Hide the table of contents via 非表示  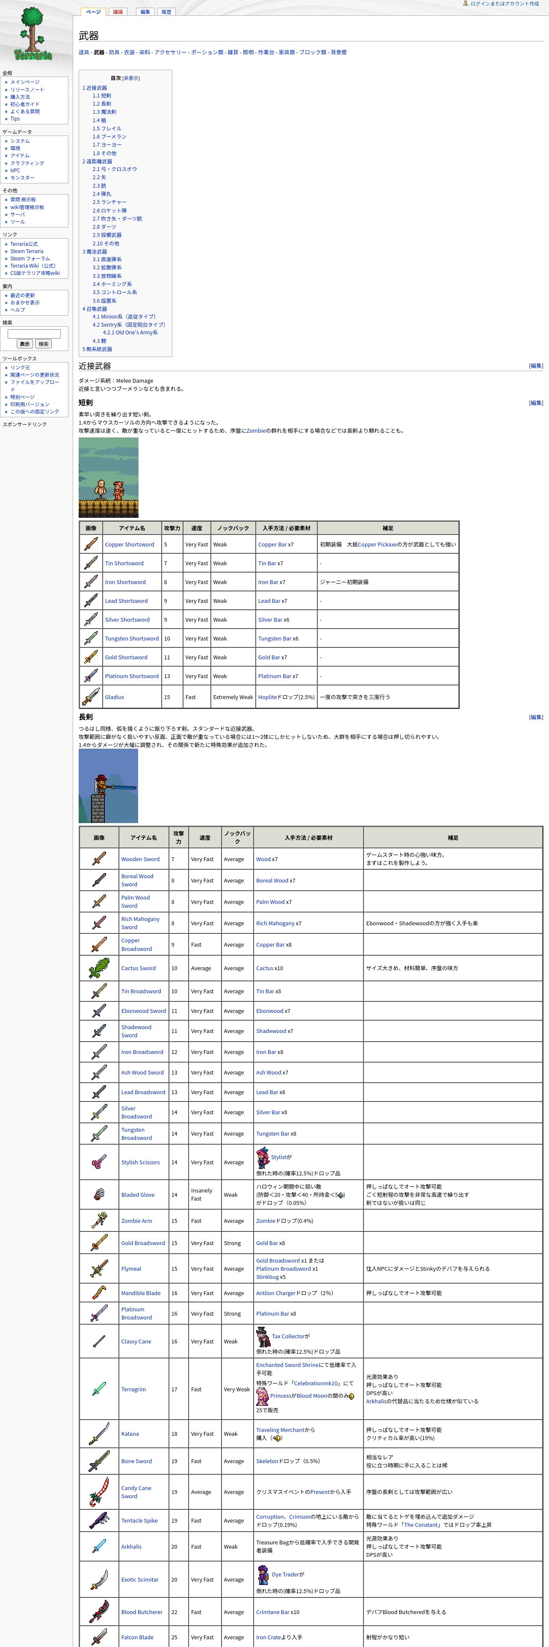tap(131, 78)
